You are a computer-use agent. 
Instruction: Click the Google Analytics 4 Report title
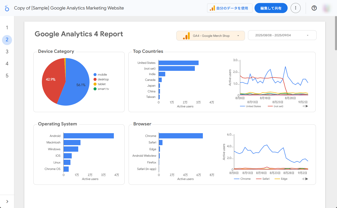pos(79,34)
